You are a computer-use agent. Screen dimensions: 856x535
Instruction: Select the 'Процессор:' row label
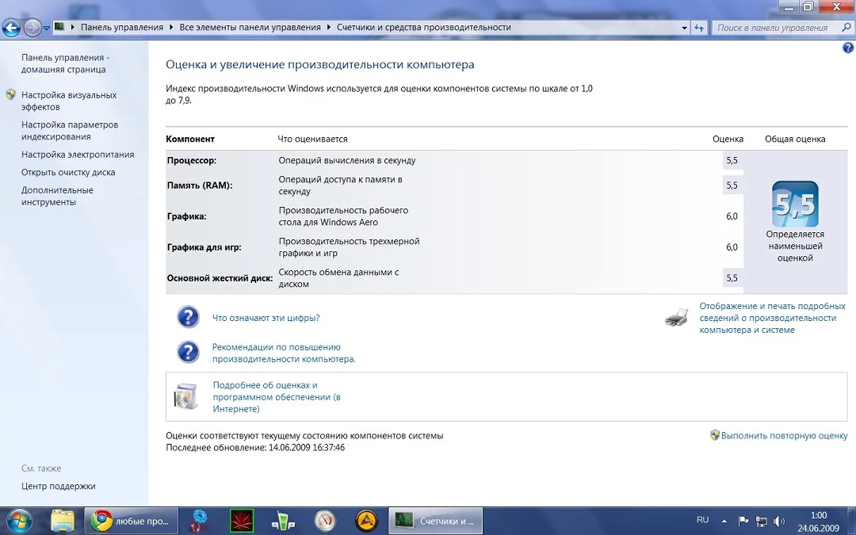pyautogui.click(x=192, y=160)
